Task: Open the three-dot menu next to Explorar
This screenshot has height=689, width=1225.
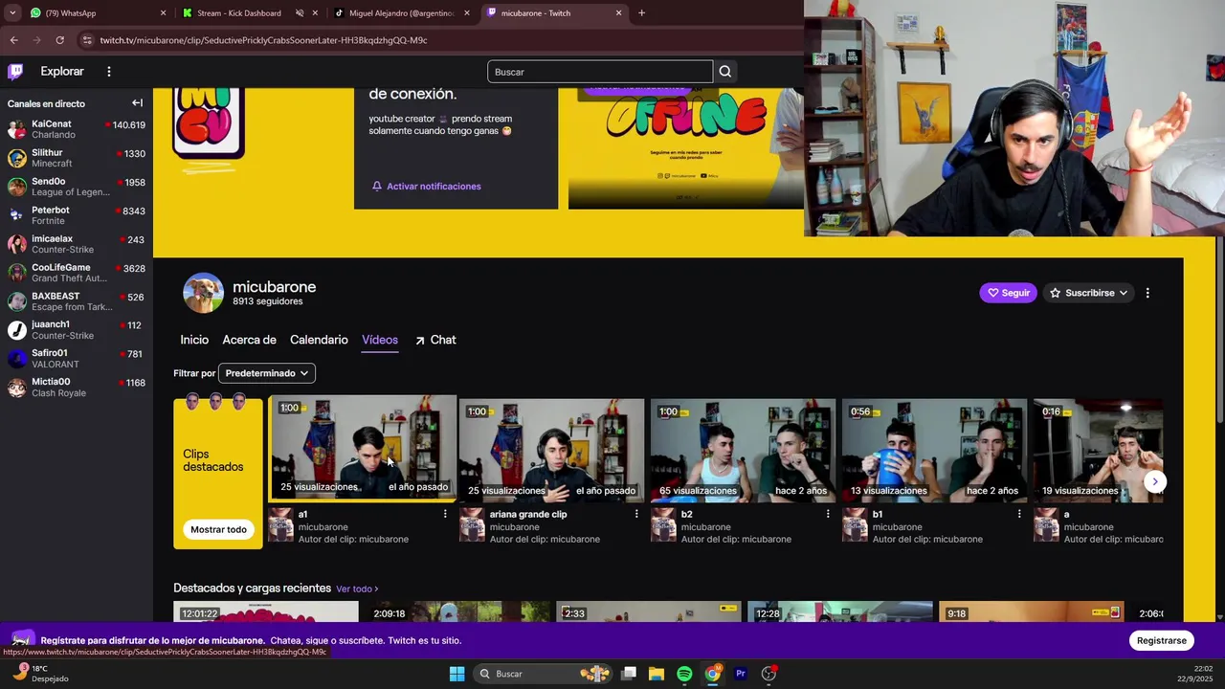Action: pyautogui.click(x=109, y=72)
